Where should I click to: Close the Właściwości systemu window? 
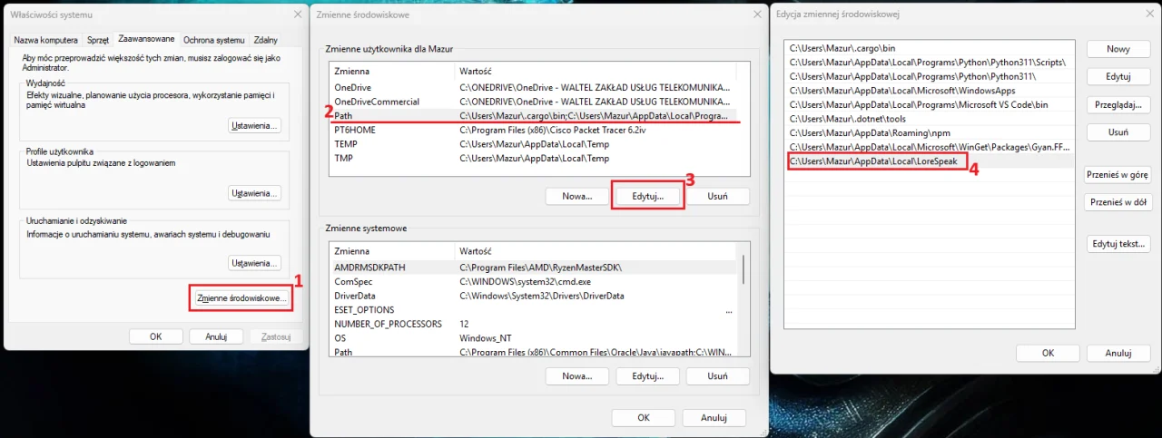pos(299,15)
